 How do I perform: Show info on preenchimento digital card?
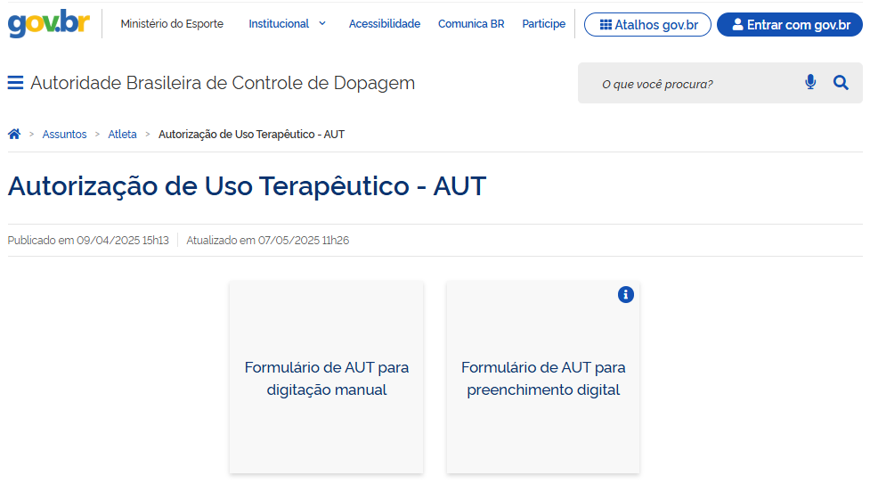626,294
